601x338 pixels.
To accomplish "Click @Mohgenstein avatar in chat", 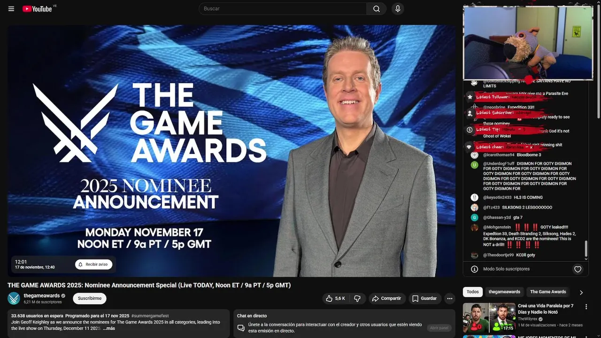I will 475,227.
